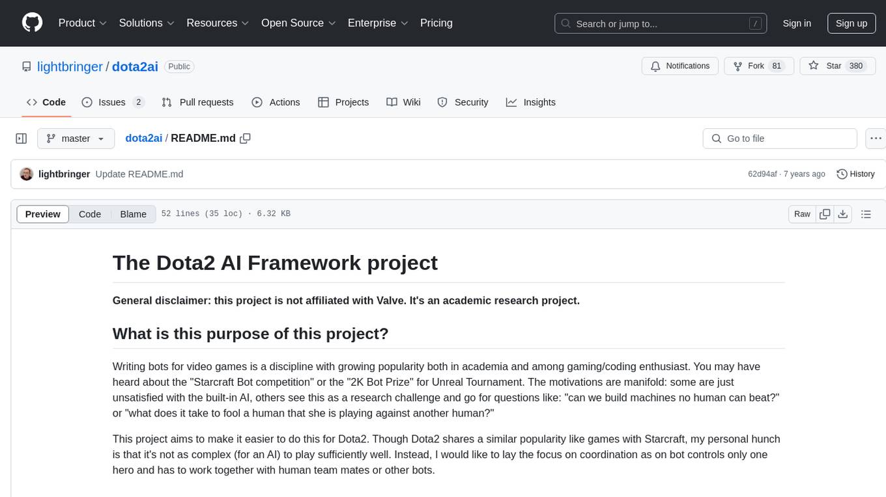Expand the file tree side panel
This screenshot has width=886, height=497.
(21, 139)
